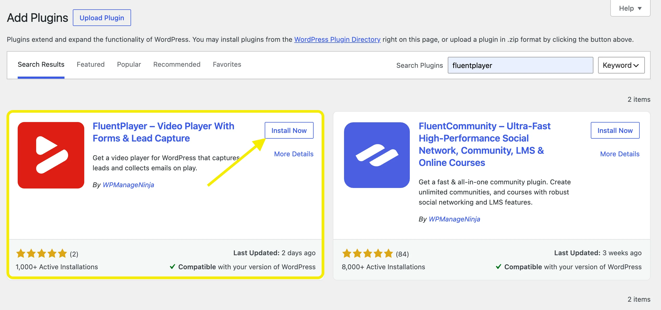The width and height of the screenshot is (661, 310).
Task: Switch to the Favorites tab
Action: click(227, 64)
